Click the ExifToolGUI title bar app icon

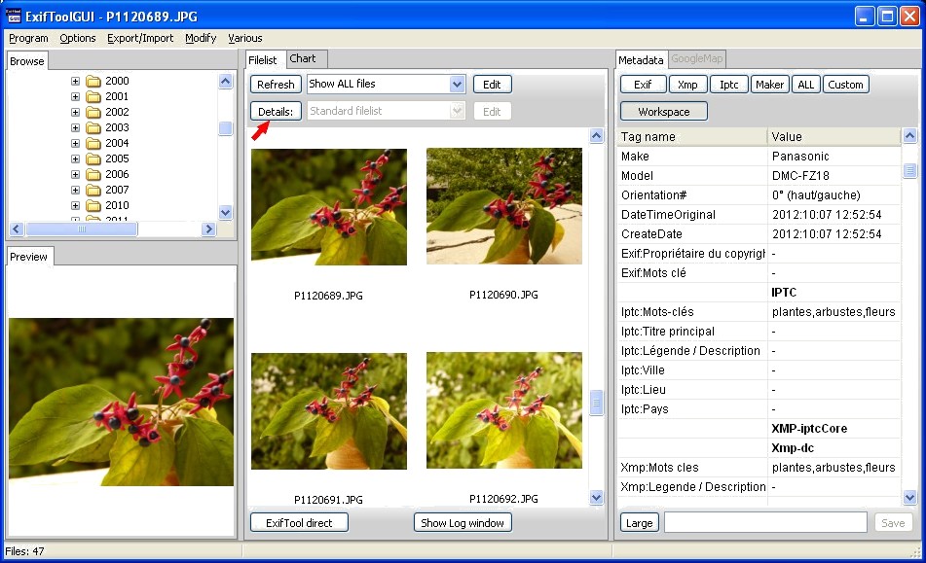(13, 16)
